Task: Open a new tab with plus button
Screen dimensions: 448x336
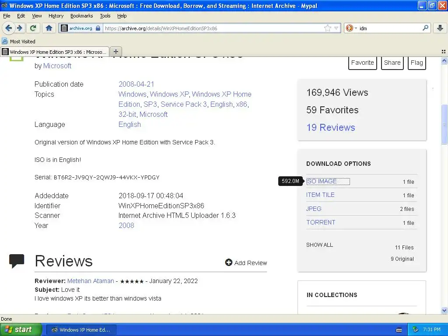Action: pyautogui.click(x=115, y=52)
